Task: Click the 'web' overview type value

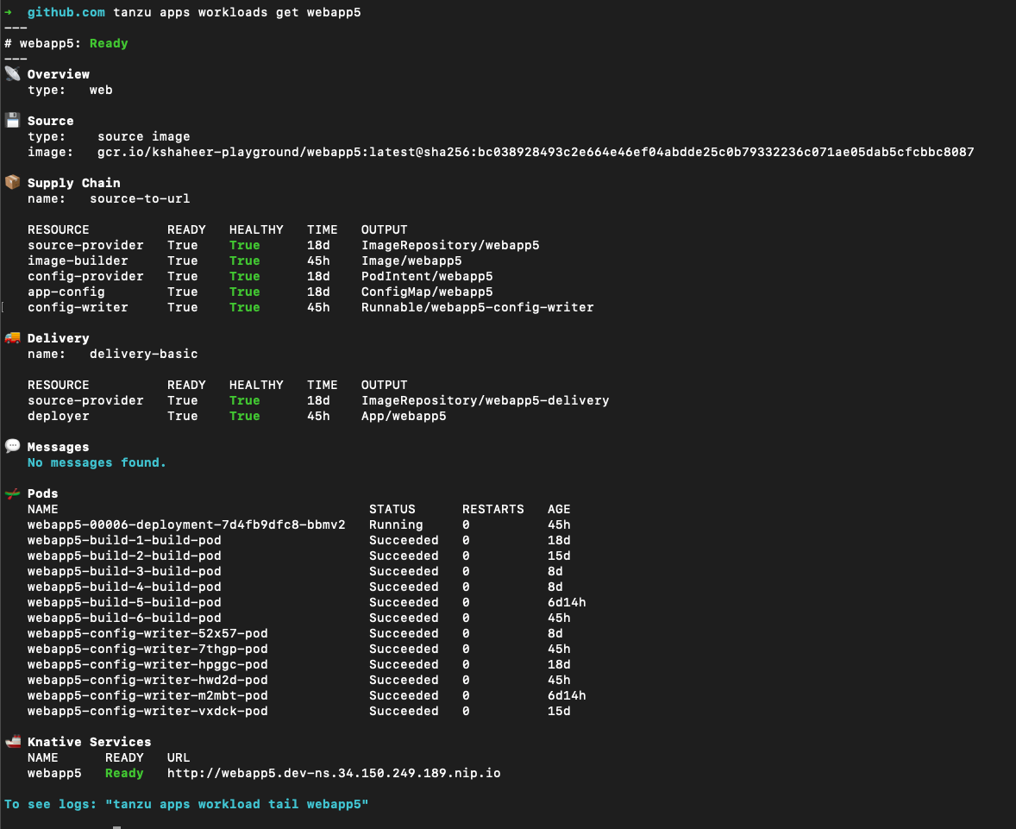Action: (101, 90)
